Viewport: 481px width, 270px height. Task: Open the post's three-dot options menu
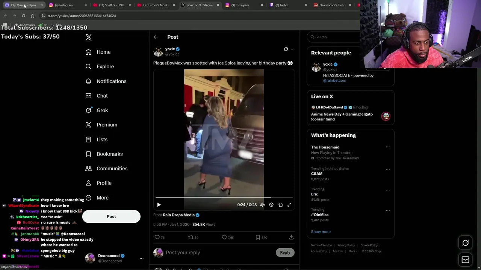[293, 49]
